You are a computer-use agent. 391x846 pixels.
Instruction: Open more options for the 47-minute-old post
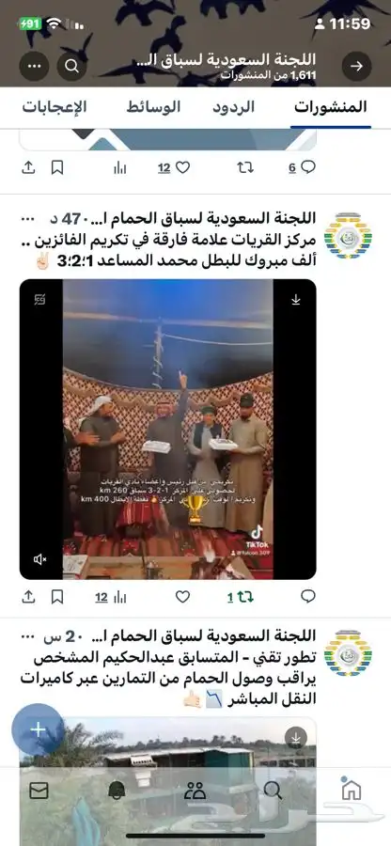coord(26,220)
